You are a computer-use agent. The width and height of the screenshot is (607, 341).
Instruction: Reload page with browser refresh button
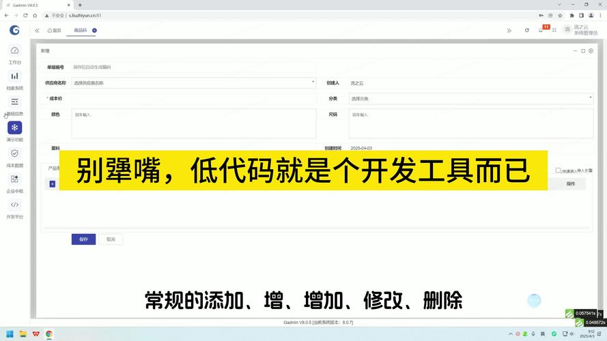click(25, 16)
